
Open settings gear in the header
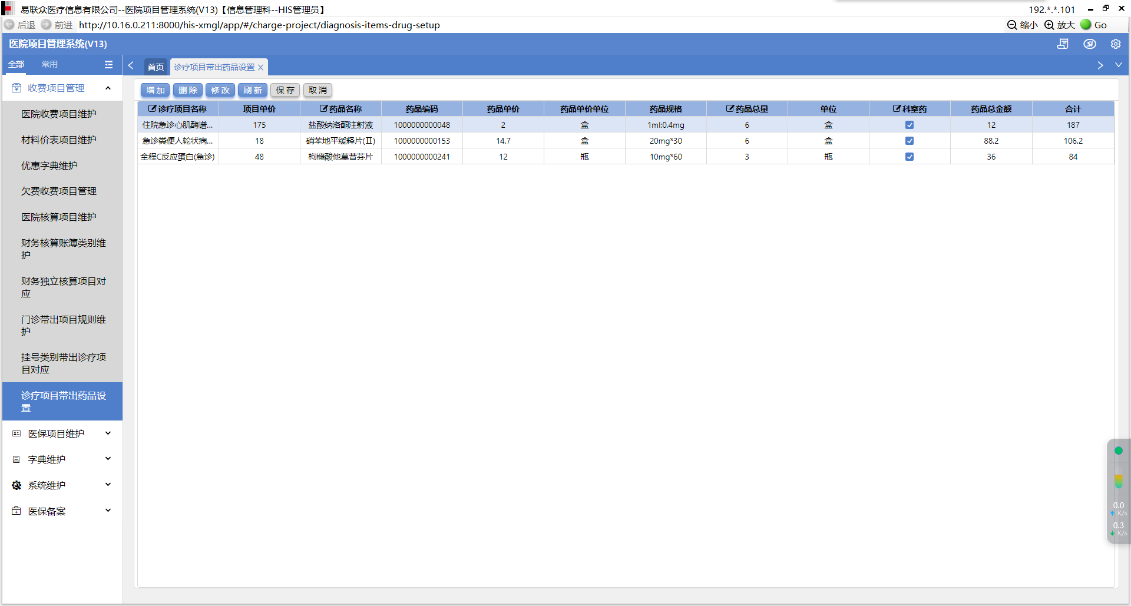pos(1116,44)
